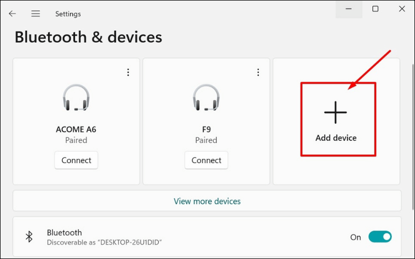Select the ACOME A6 device name
The height and width of the screenshot is (259, 415).
[x=76, y=129]
